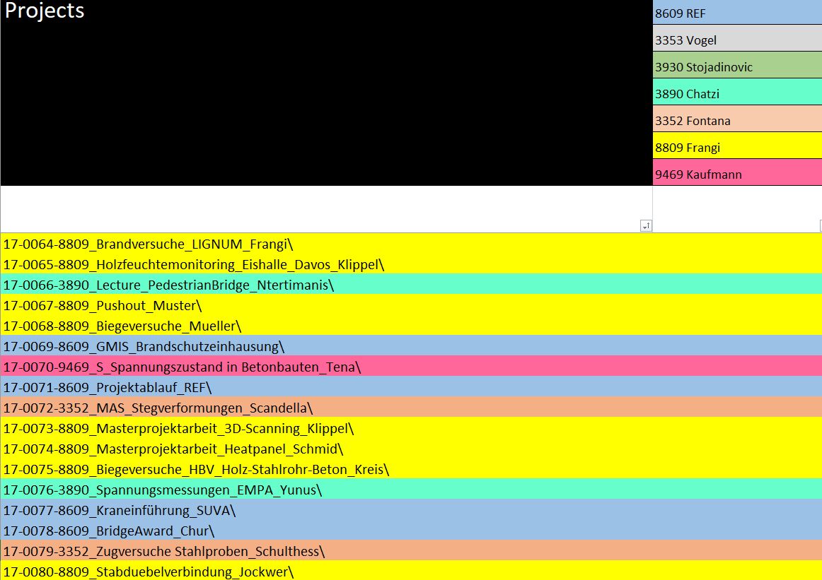The height and width of the screenshot is (580, 822).
Task: Select row 17-0069-8609_GMIS_Brandschutzeinhausung
Action: tap(411, 345)
